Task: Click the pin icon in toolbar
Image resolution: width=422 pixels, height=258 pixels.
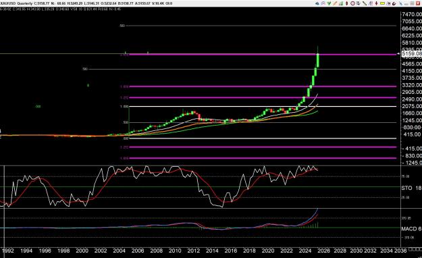Action: (401, 3)
